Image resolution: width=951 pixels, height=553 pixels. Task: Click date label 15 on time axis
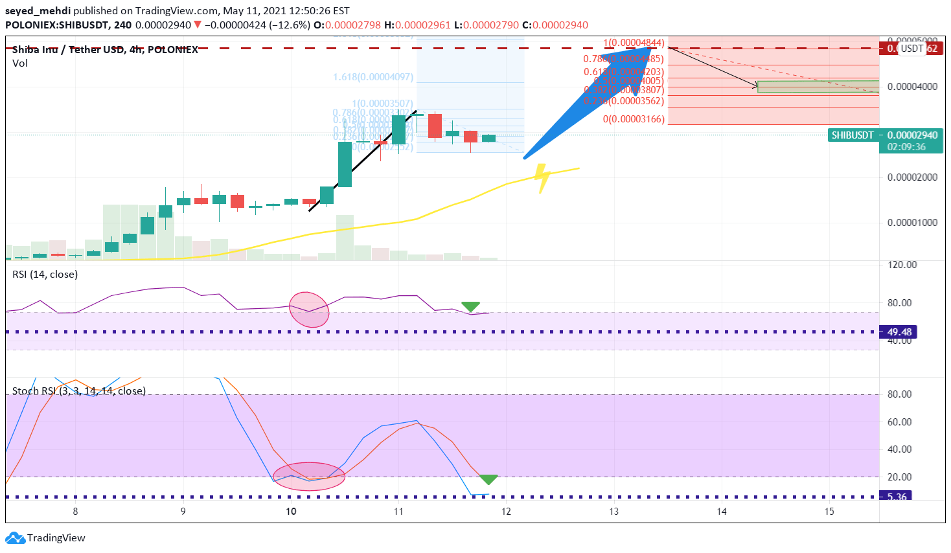(829, 512)
